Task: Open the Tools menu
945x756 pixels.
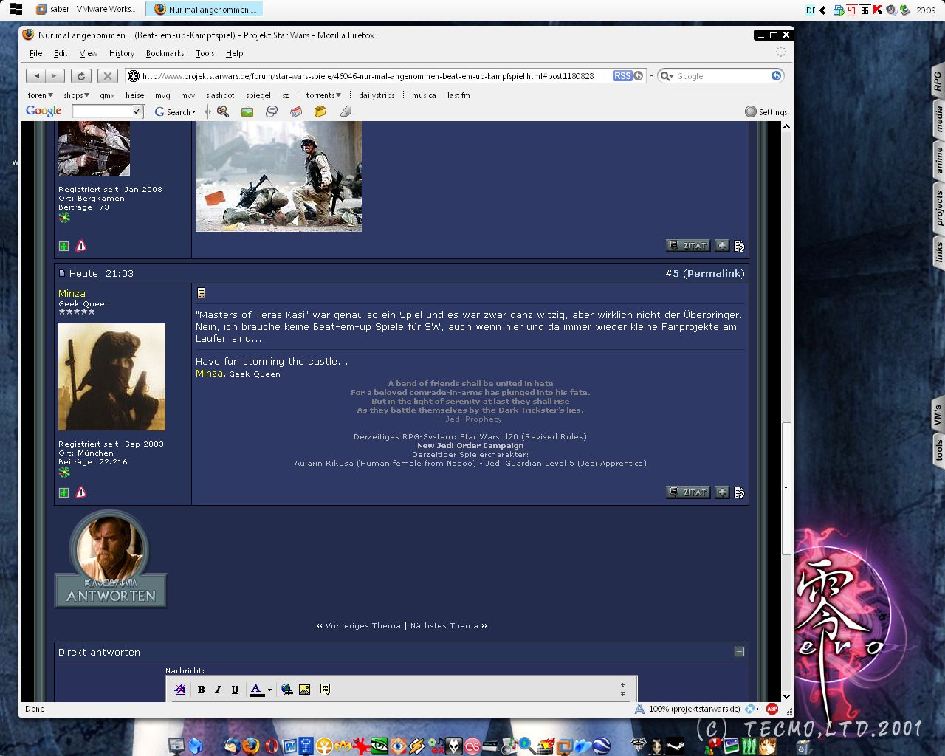Action: (205, 53)
